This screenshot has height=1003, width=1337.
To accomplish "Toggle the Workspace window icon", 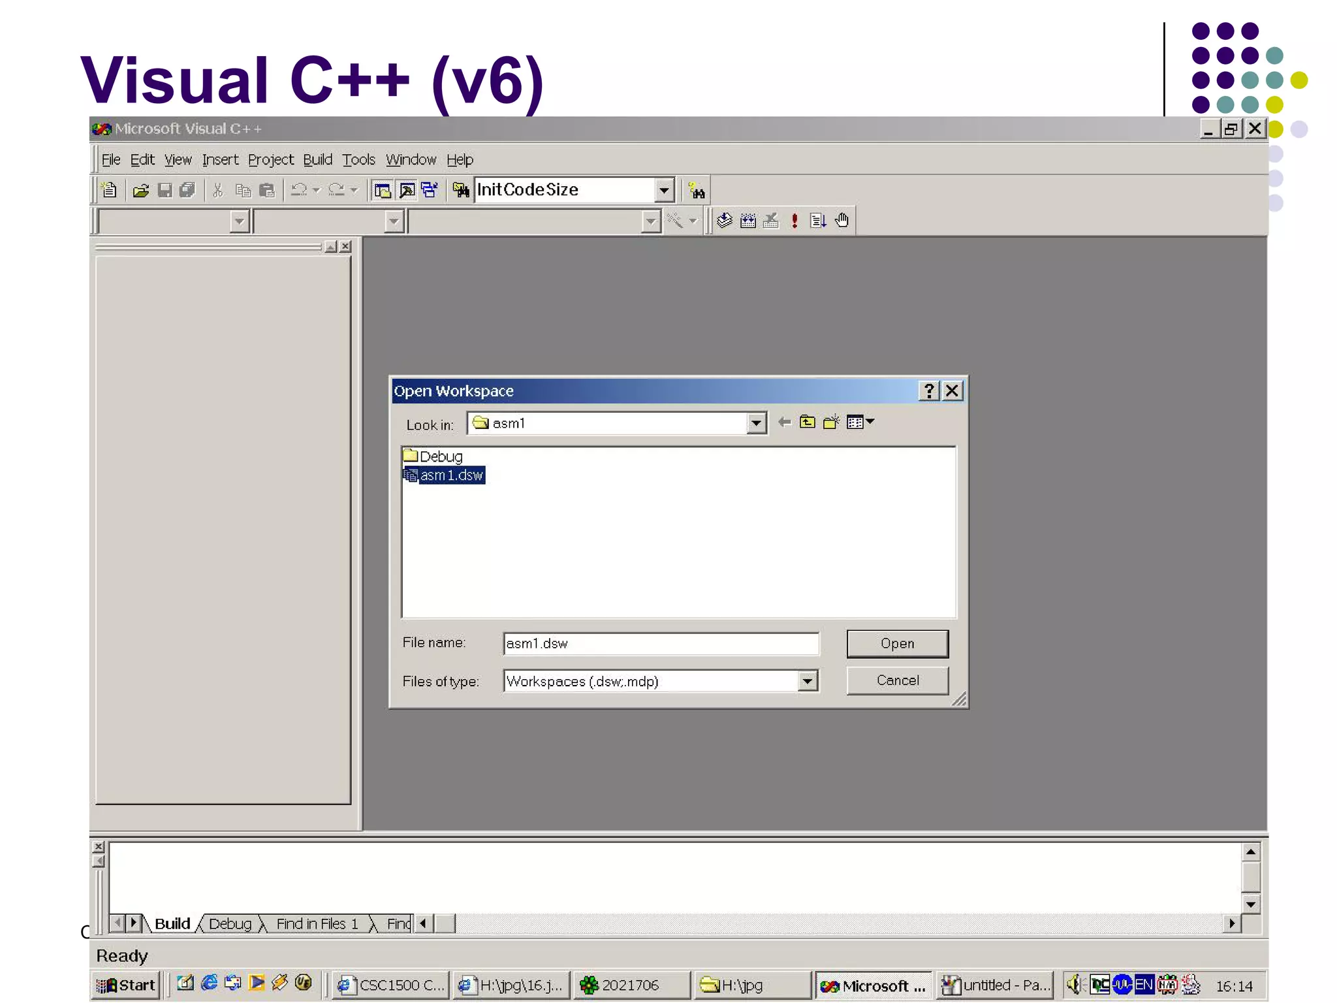I will tap(383, 190).
